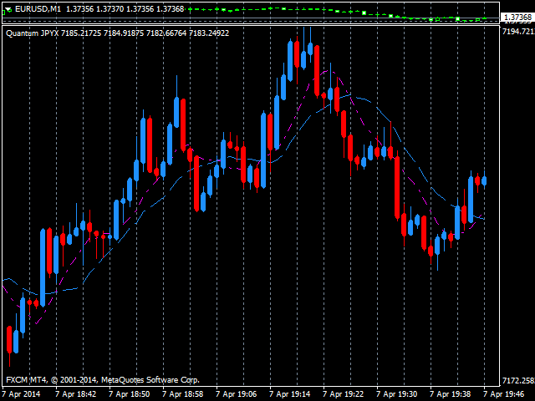Click the rightmost blue candlestick
This screenshot has width=535, height=401.
(x=485, y=180)
